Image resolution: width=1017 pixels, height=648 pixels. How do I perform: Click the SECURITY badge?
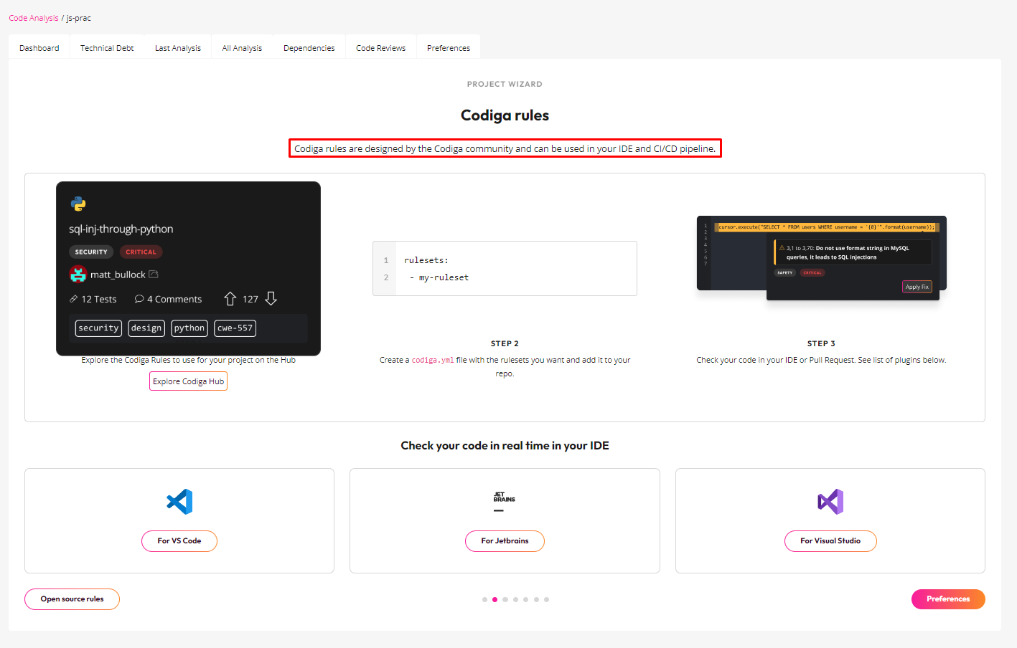point(91,252)
